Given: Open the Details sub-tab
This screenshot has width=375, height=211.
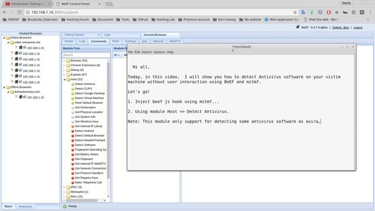Looking at the screenshot, I should pos(69,41).
